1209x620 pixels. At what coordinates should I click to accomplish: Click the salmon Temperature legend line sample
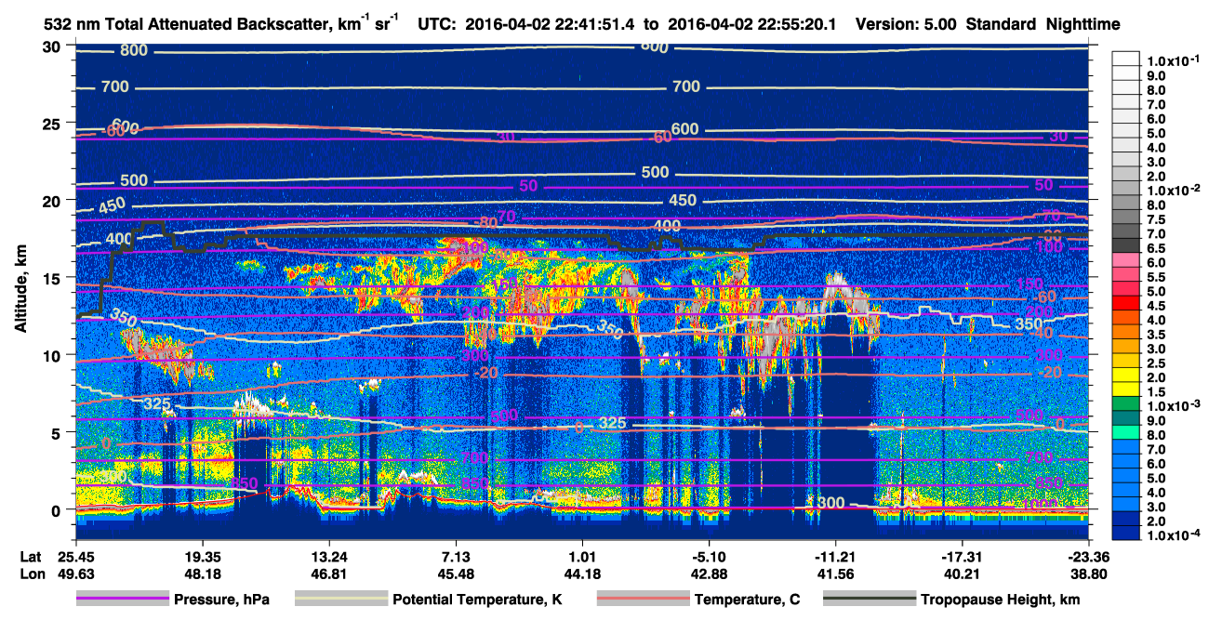click(x=642, y=599)
